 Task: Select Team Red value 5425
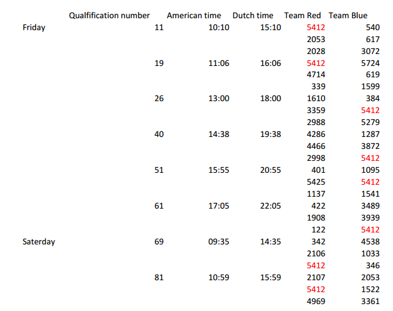[316, 182]
